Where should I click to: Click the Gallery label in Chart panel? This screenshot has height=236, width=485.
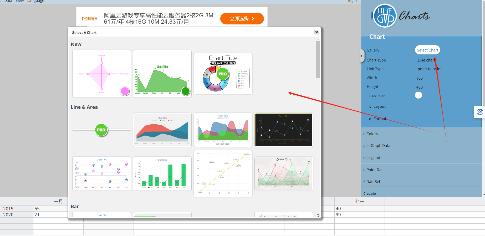click(373, 50)
